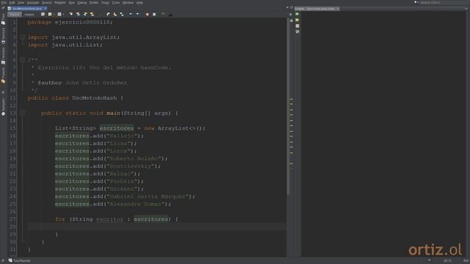Click line number 15 in gutter
470x264 pixels.
[12, 128]
